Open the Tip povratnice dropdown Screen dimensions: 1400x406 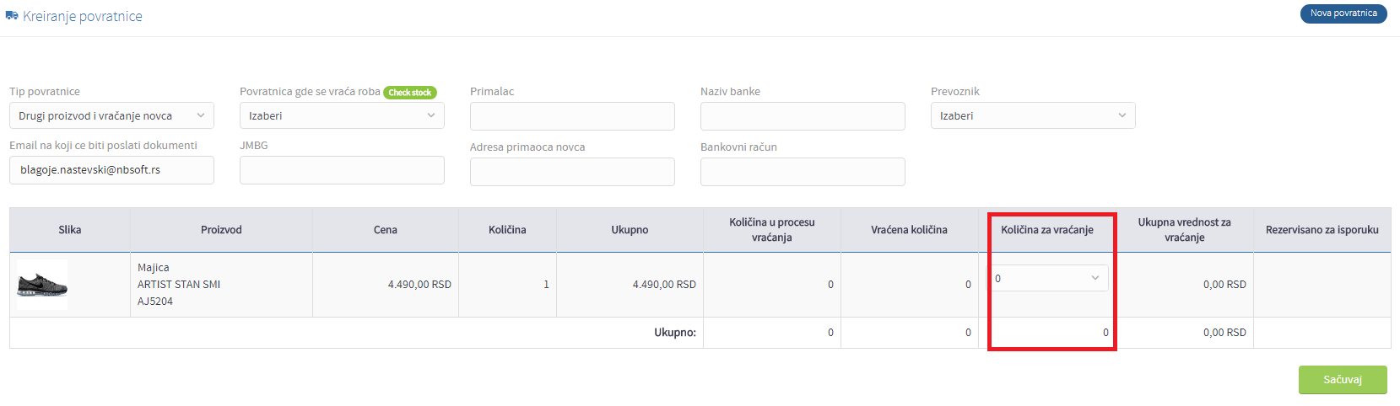(x=111, y=115)
